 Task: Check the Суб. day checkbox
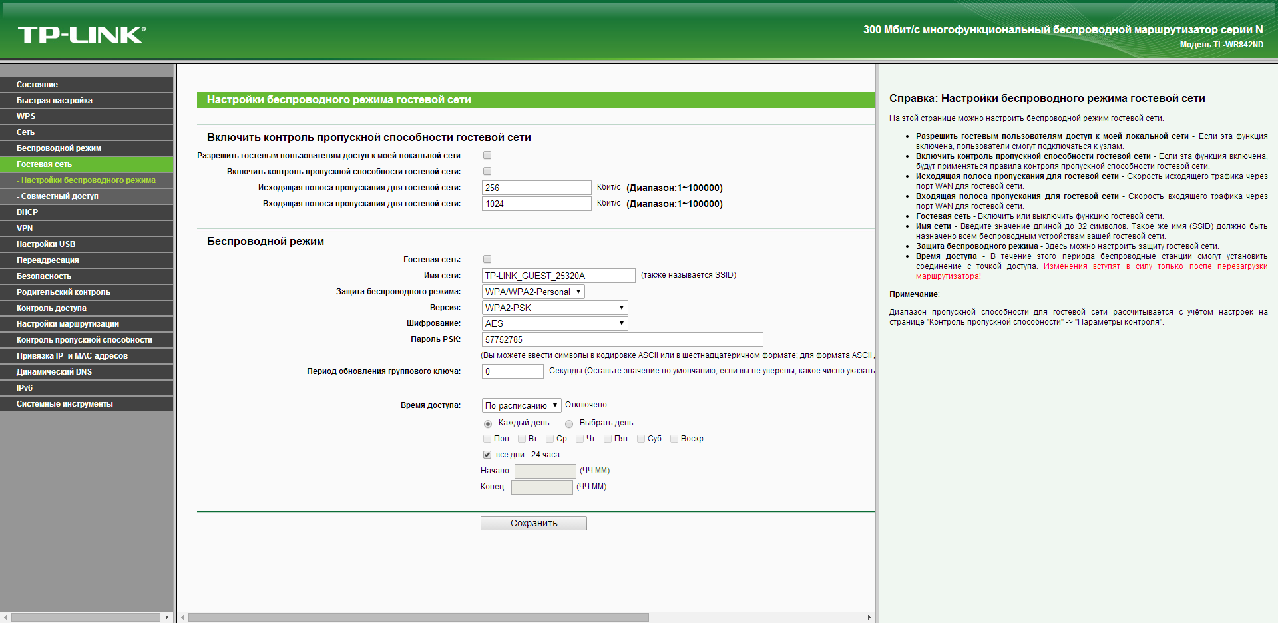(x=641, y=439)
